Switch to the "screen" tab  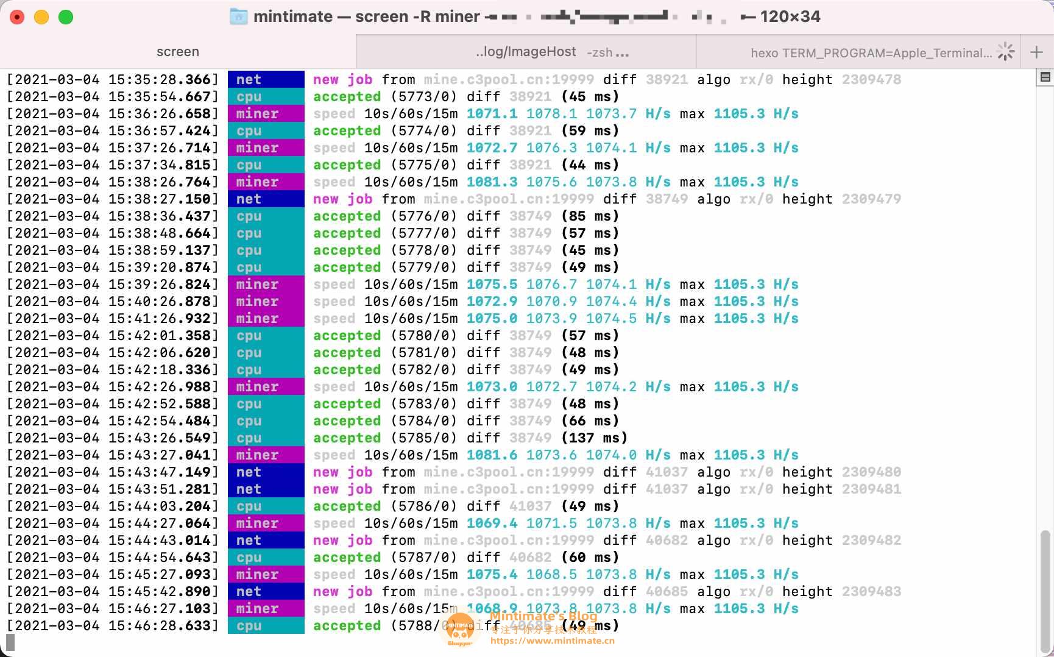click(177, 52)
